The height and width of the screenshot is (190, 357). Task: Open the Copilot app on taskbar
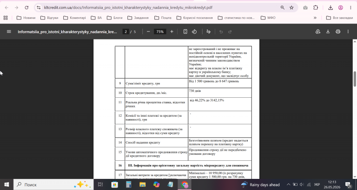coord(156,184)
